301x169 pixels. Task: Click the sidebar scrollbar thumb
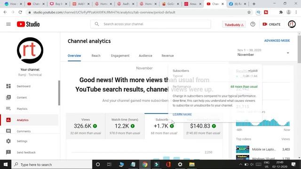click(x=59, y=93)
